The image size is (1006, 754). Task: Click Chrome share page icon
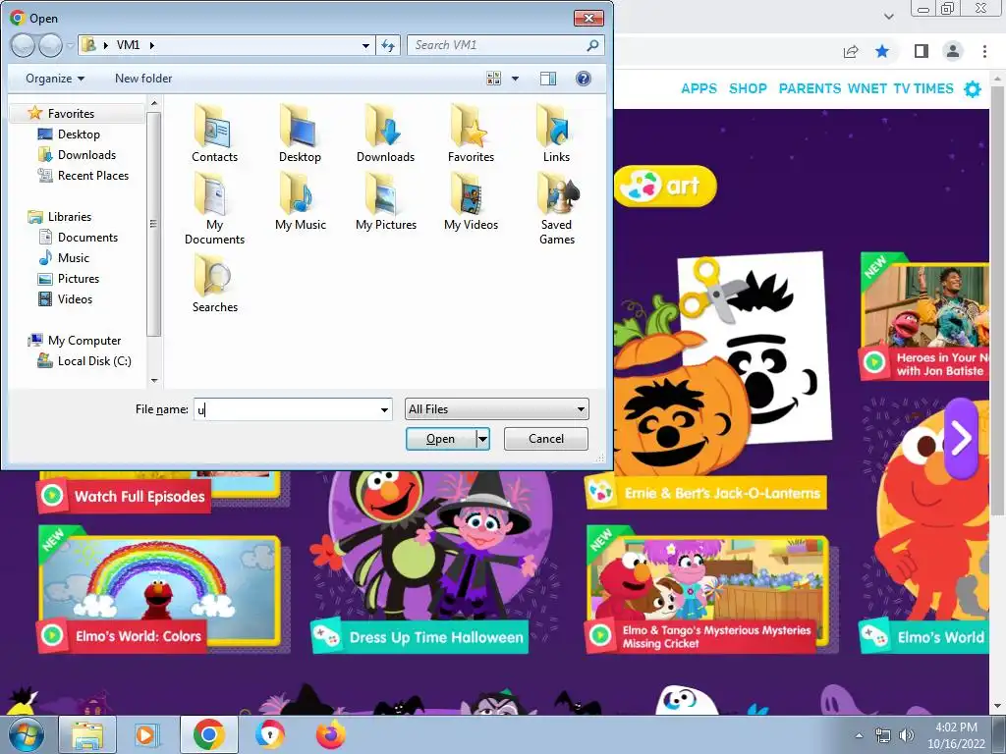click(851, 51)
